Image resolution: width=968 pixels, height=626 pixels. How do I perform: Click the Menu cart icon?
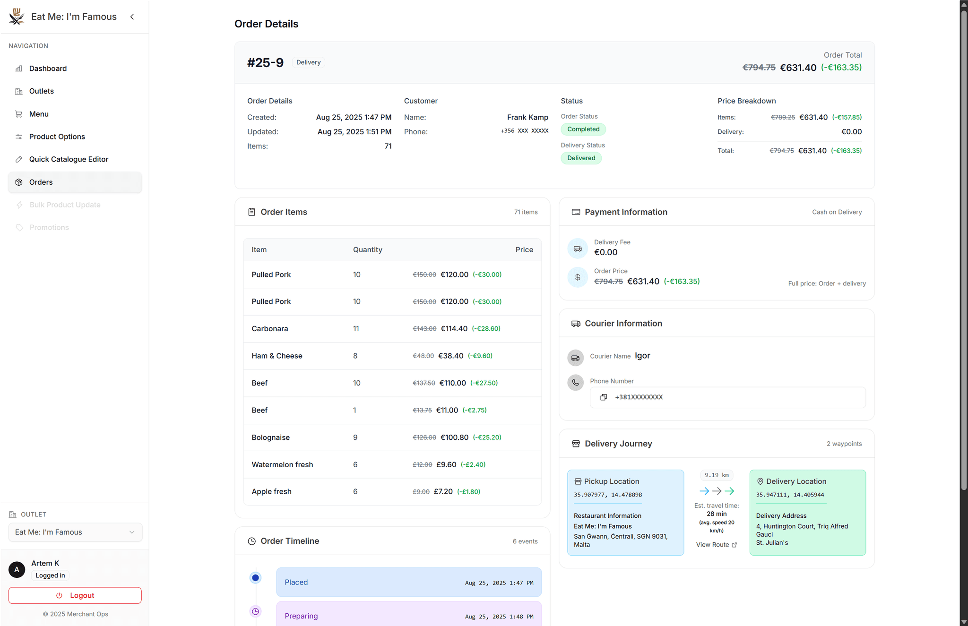click(19, 114)
